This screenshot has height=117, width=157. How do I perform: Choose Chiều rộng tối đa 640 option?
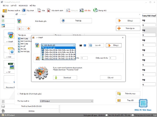tap(58, 54)
